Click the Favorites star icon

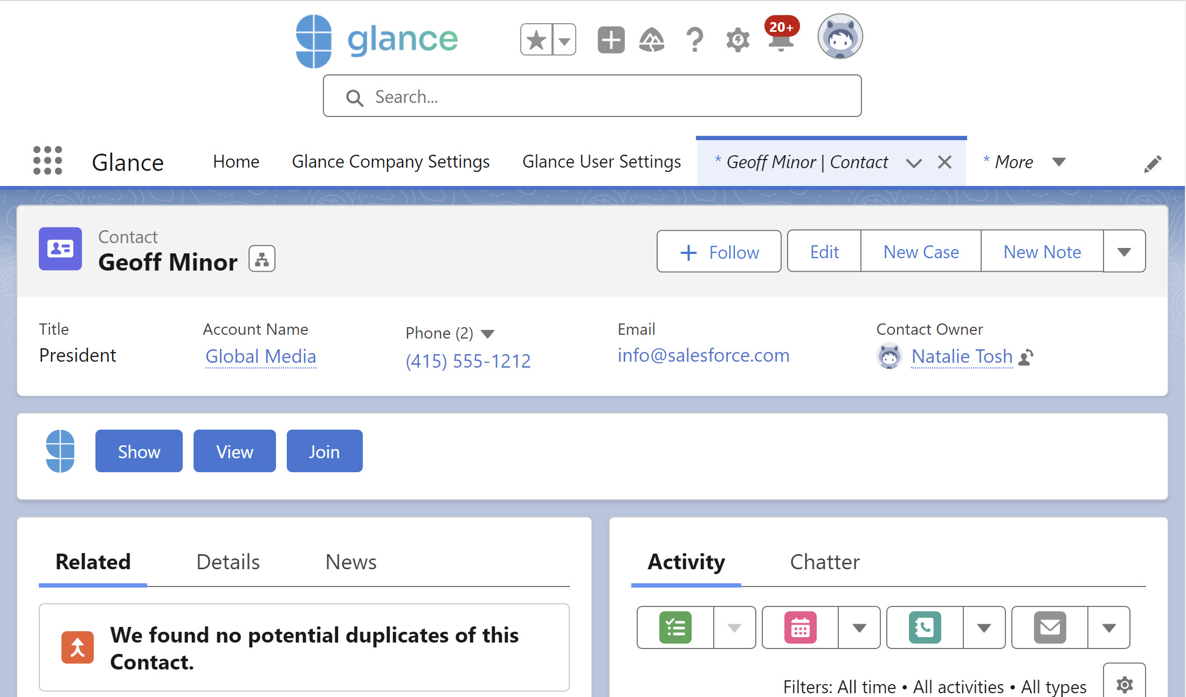click(536, 40)
